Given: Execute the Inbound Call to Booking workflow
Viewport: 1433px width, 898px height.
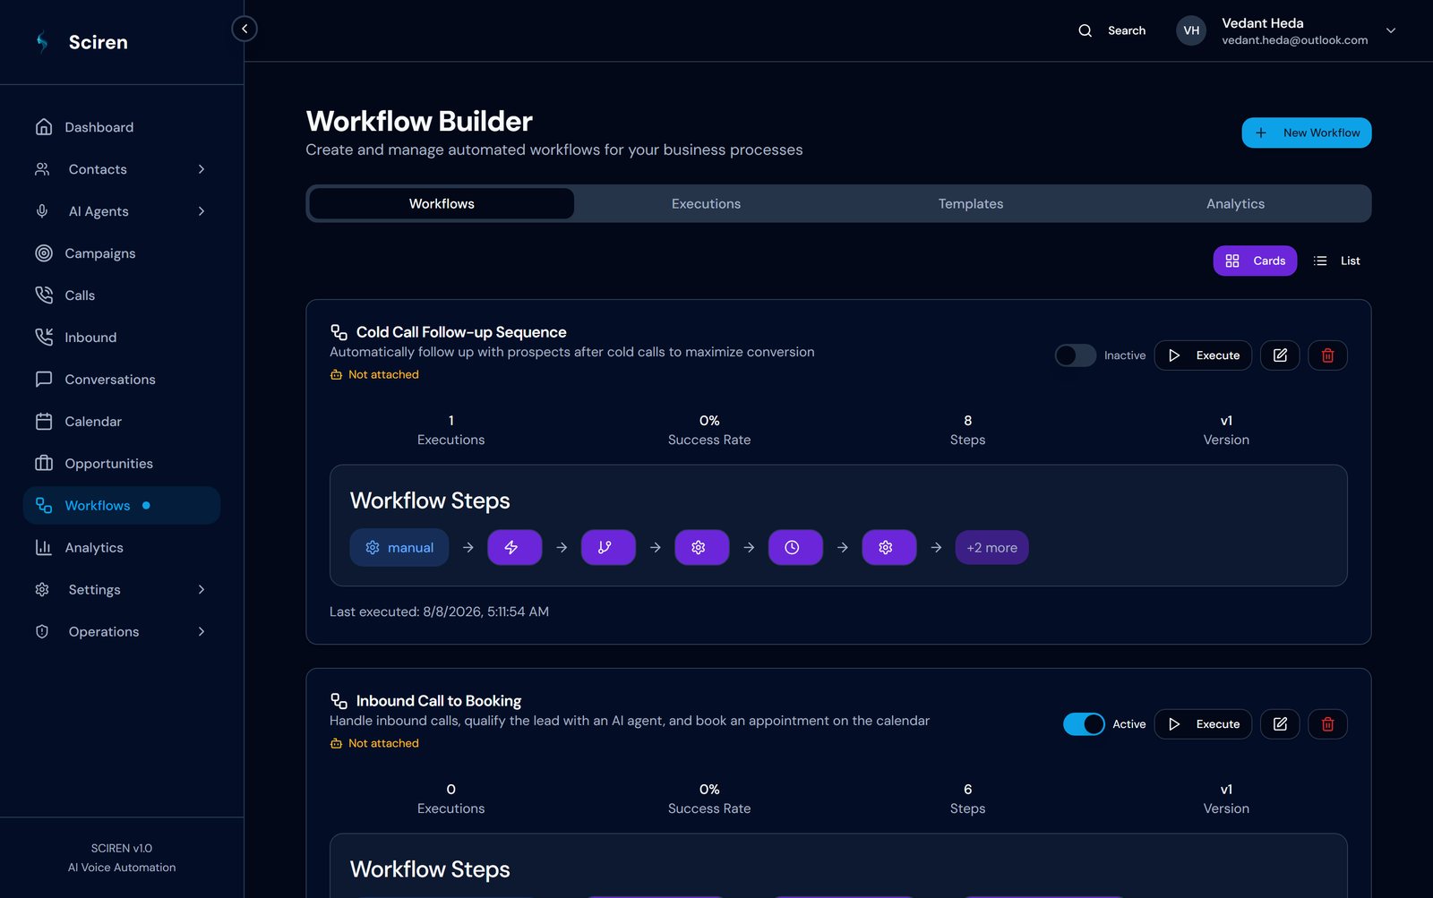Looking at the screenshot, I should point(1203,724).
